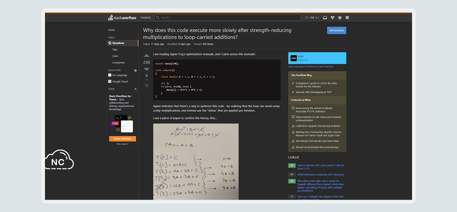Open the Help question-mark icon
The image size is (457, 212).
pos(340,18)
